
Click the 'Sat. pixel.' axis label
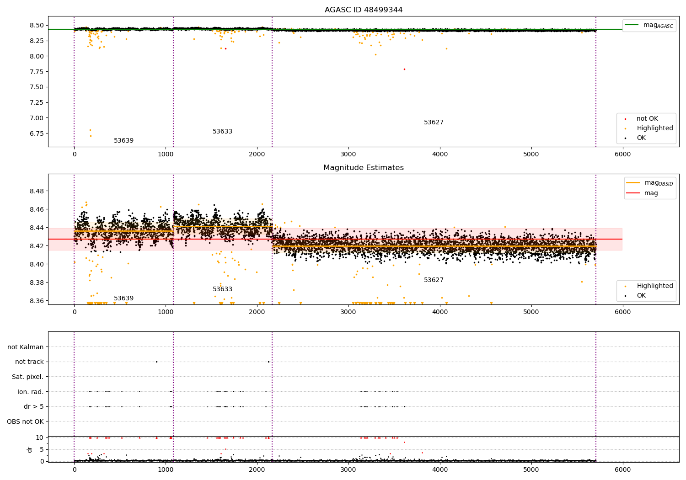tap(28, 377)
